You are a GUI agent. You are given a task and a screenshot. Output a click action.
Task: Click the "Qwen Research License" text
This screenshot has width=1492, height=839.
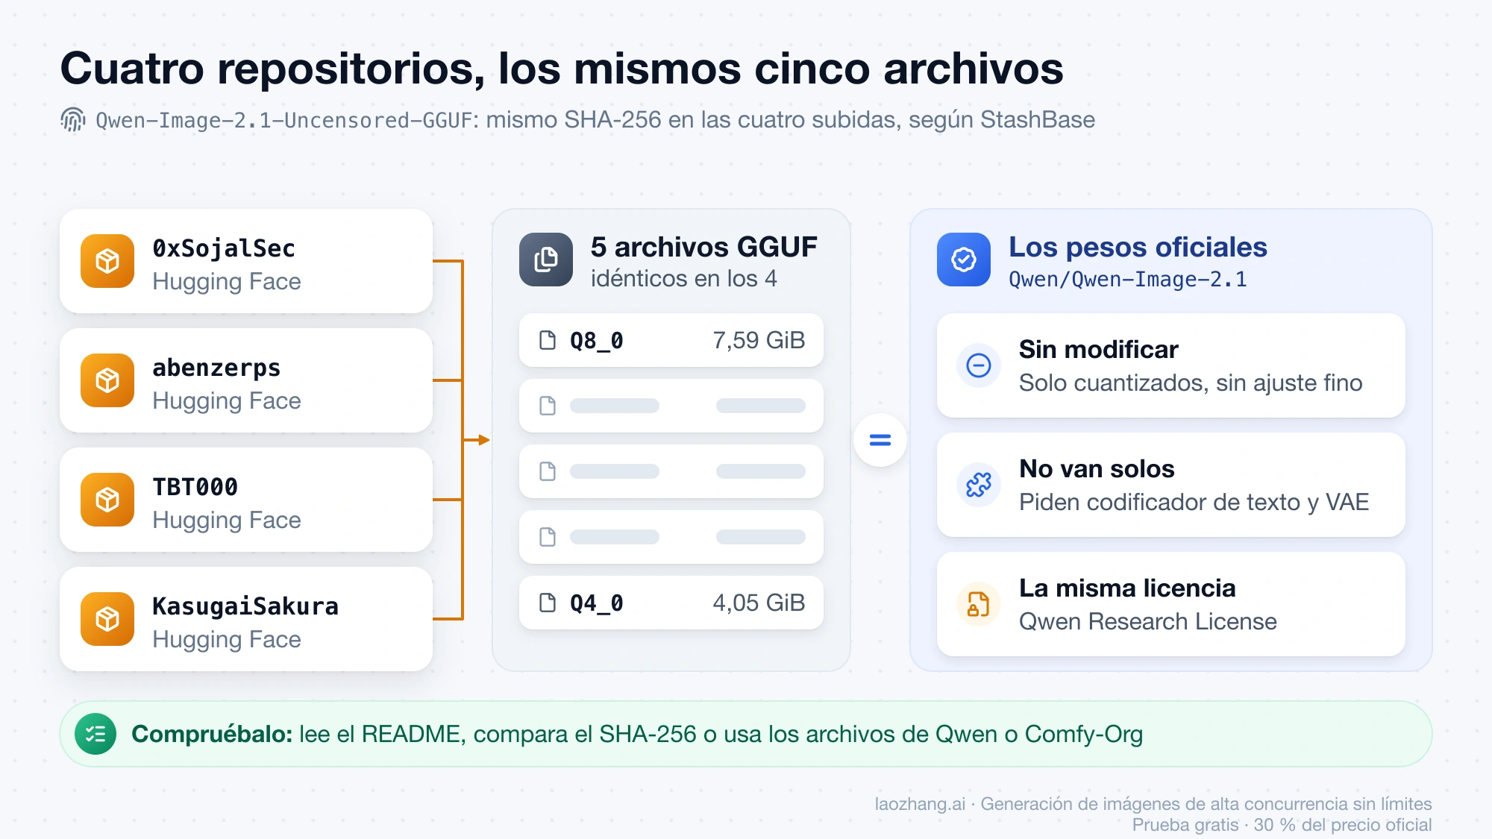coord(1147,621)
